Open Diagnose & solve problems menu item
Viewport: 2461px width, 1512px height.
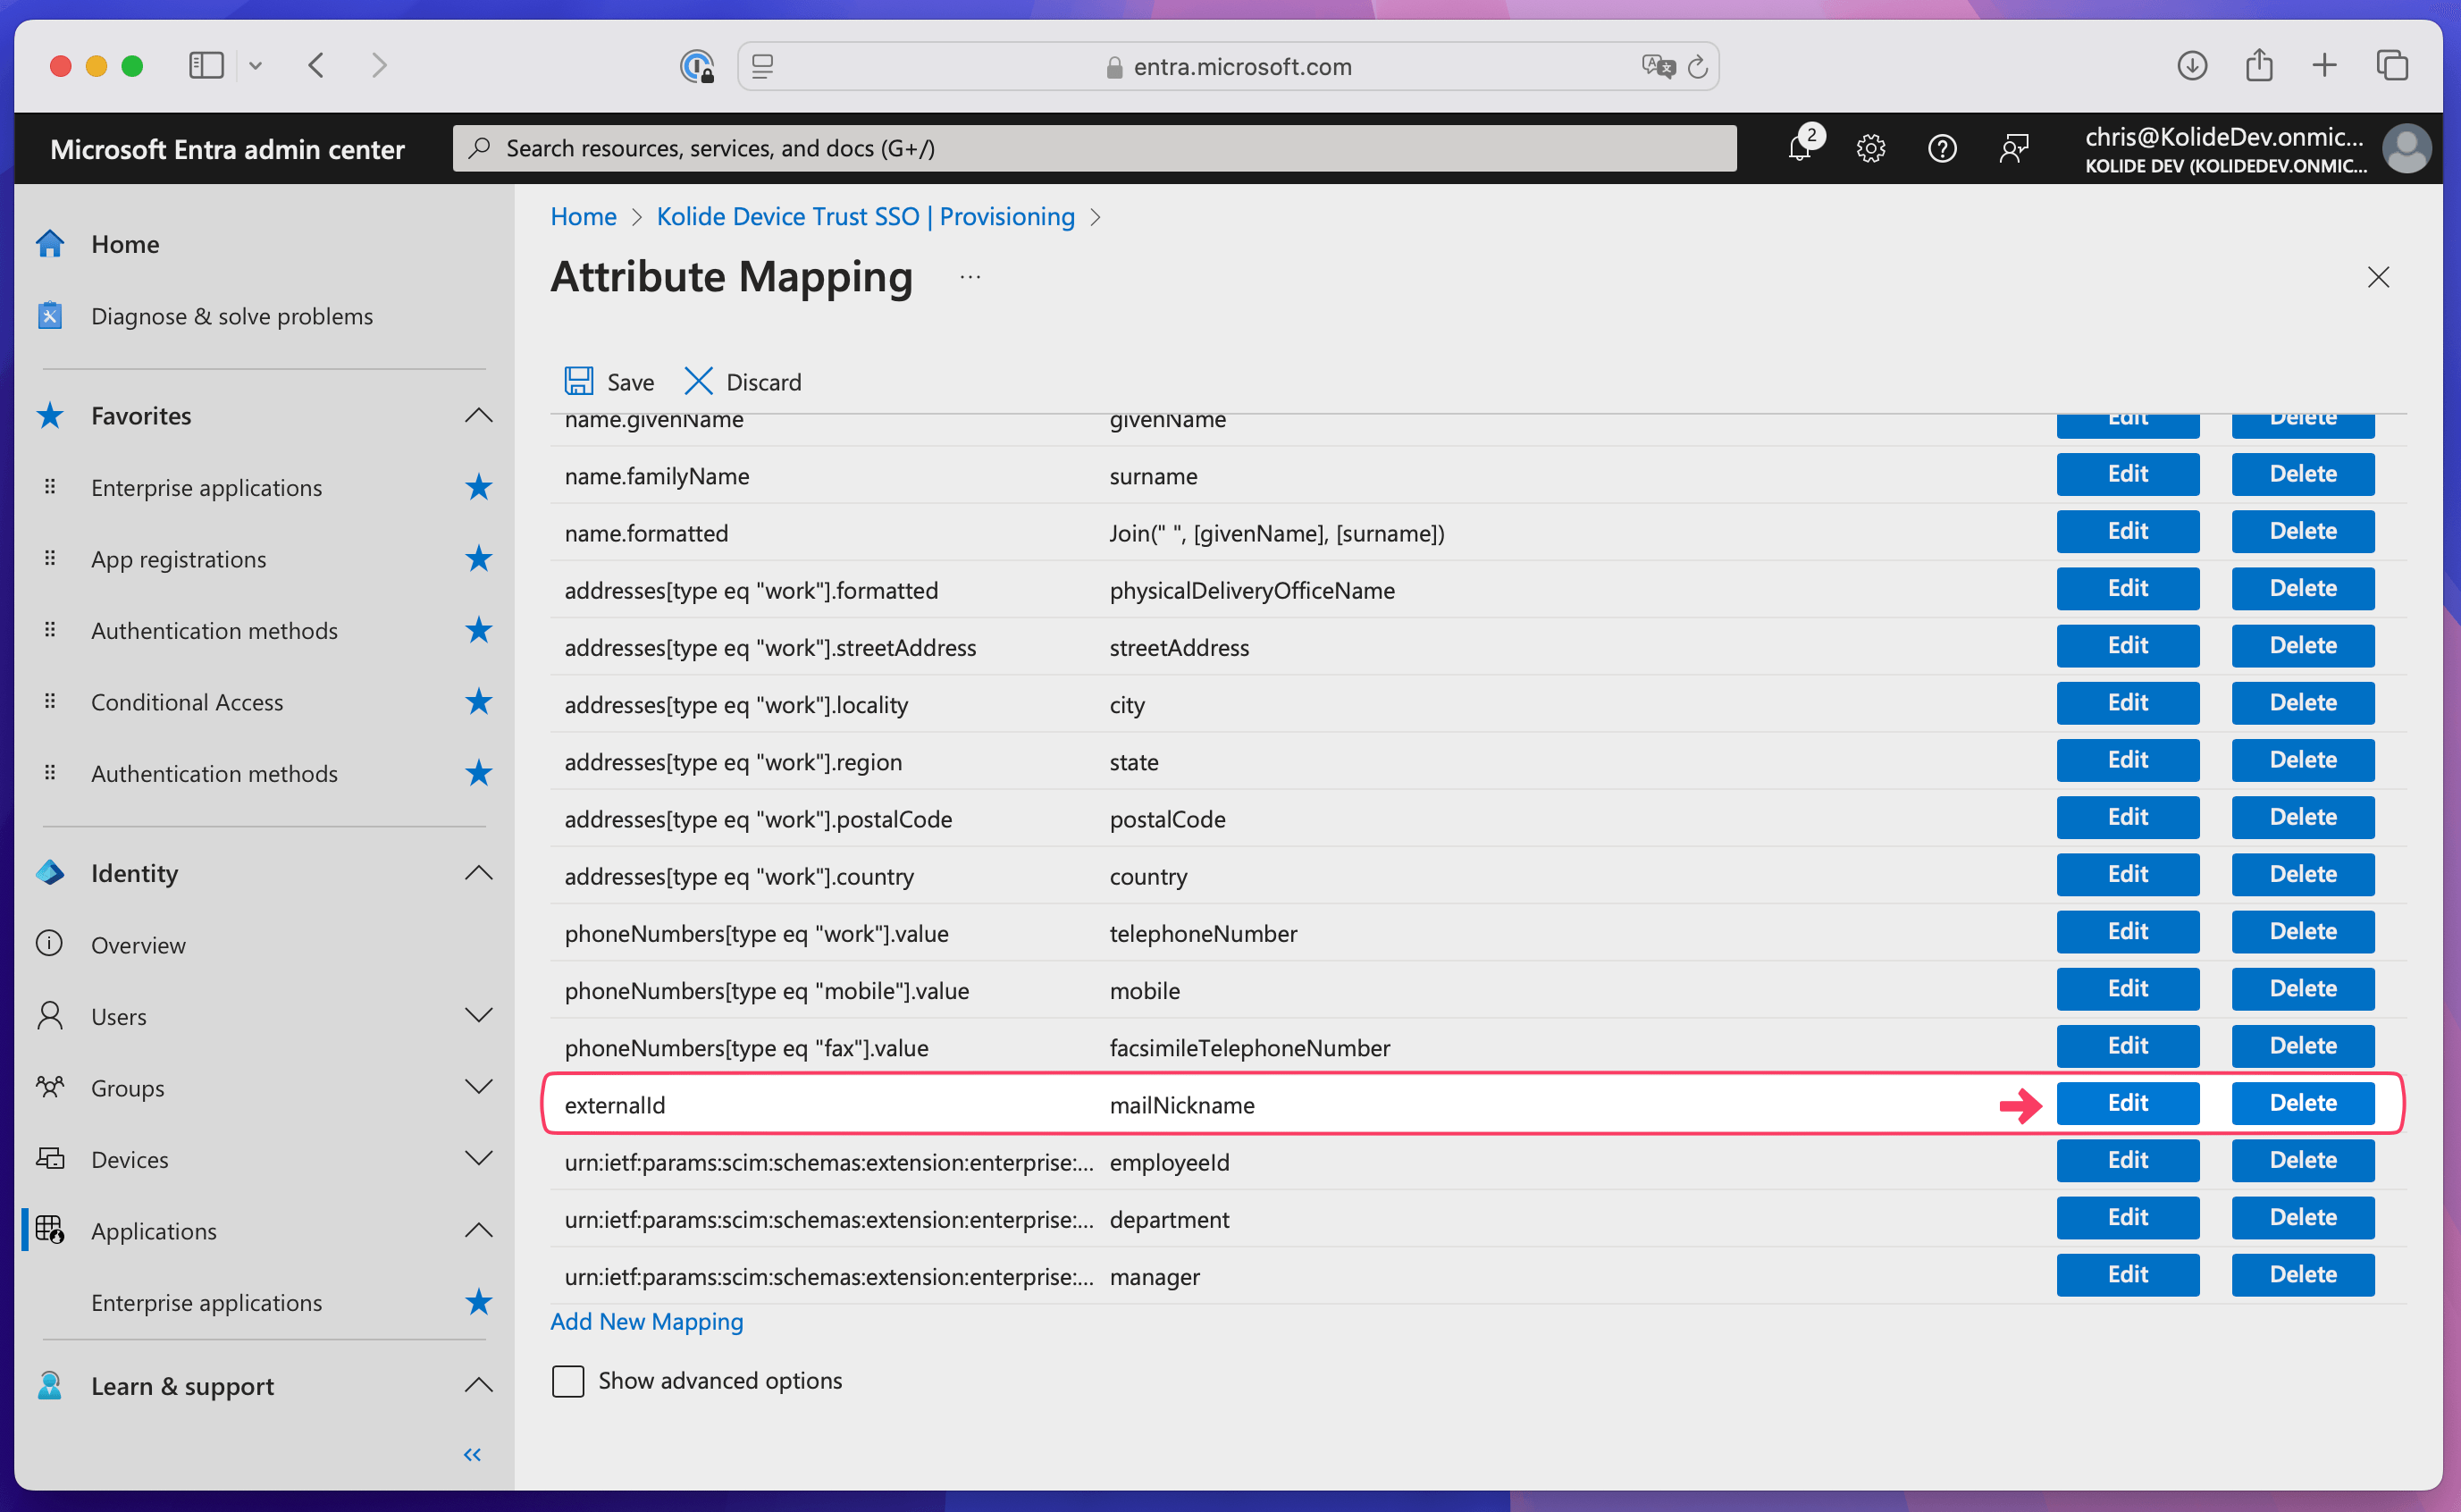(x=231, y=316)
